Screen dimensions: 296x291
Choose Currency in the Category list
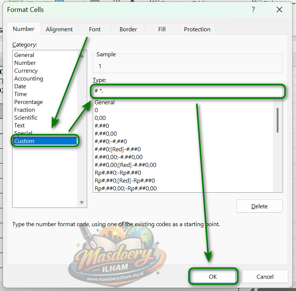[x=26, y=71]
